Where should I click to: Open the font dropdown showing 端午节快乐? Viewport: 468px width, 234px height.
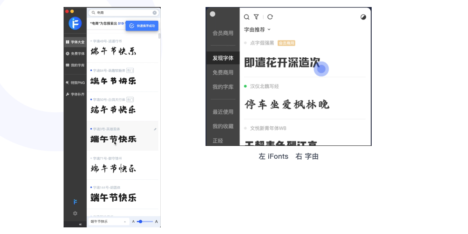click(x=108, y=221)
